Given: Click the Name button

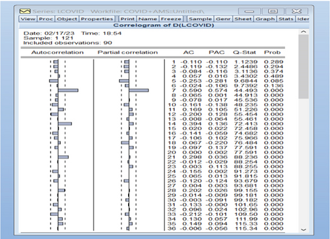Looking at the screenshot, I should tap(148, 19).
